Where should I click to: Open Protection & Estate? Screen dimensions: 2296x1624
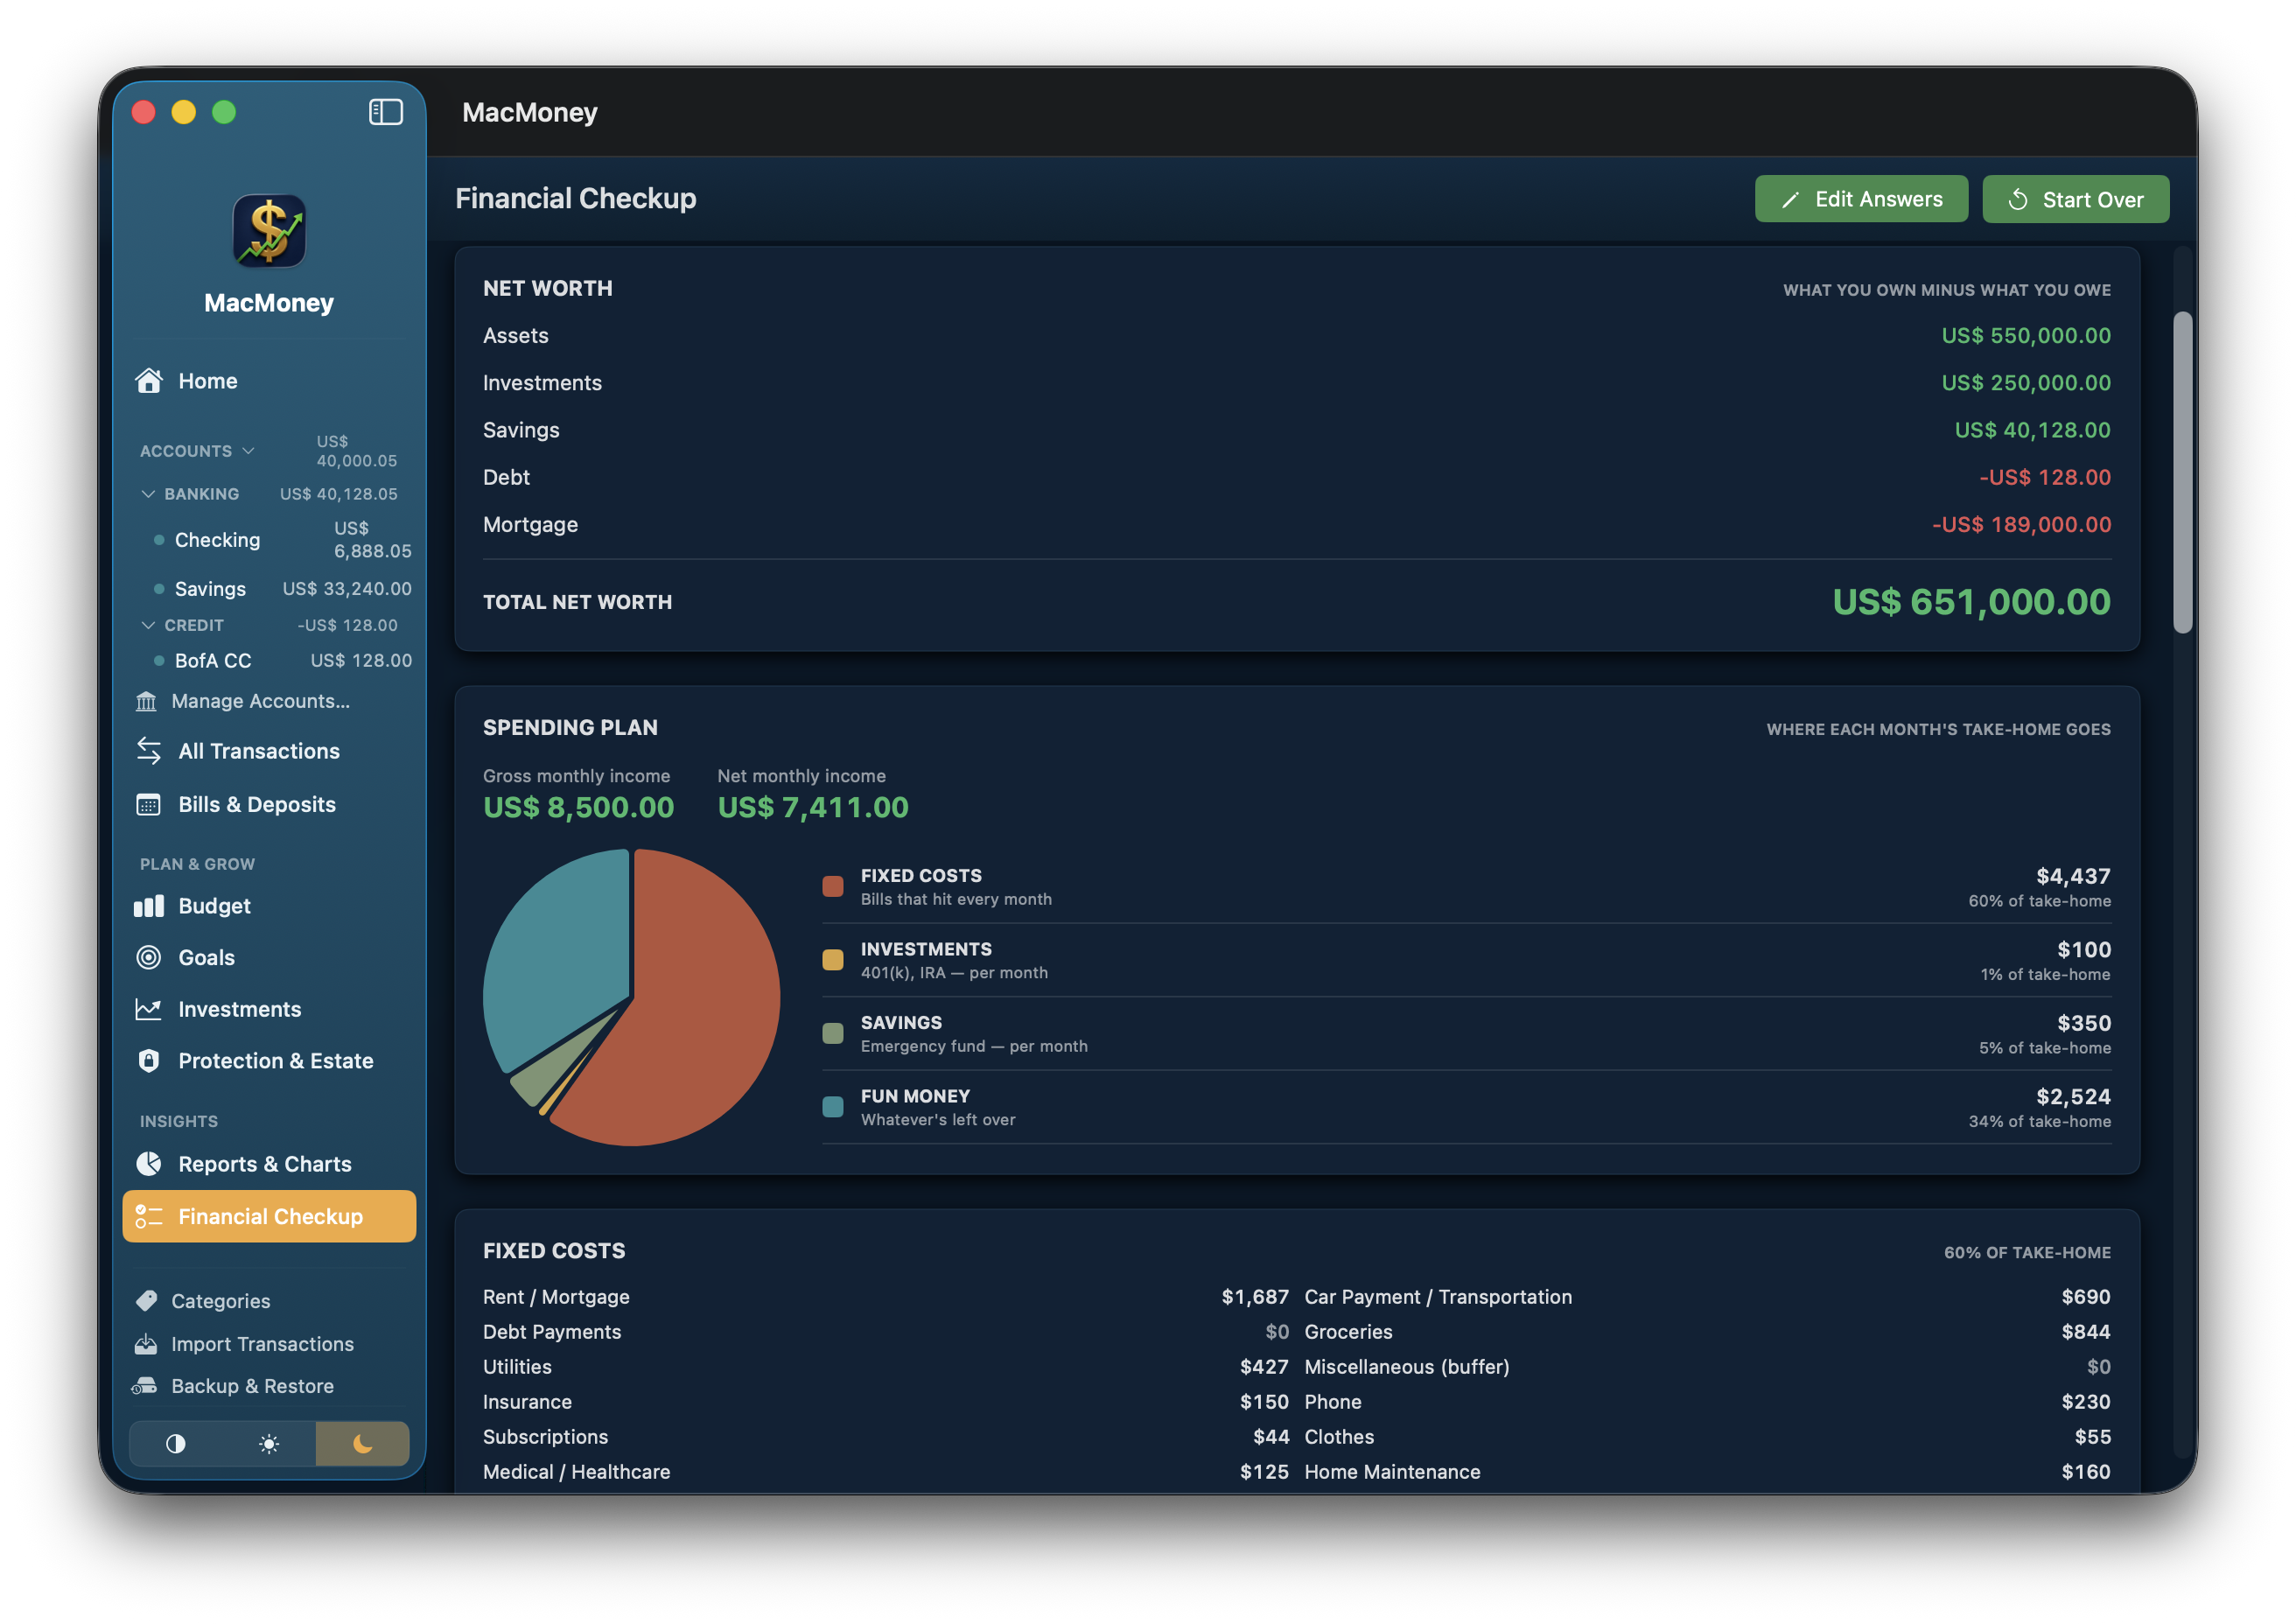(x=269, y=1061)
